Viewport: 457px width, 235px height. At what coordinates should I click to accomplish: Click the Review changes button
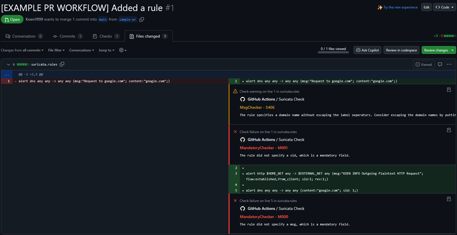[438, 50]
